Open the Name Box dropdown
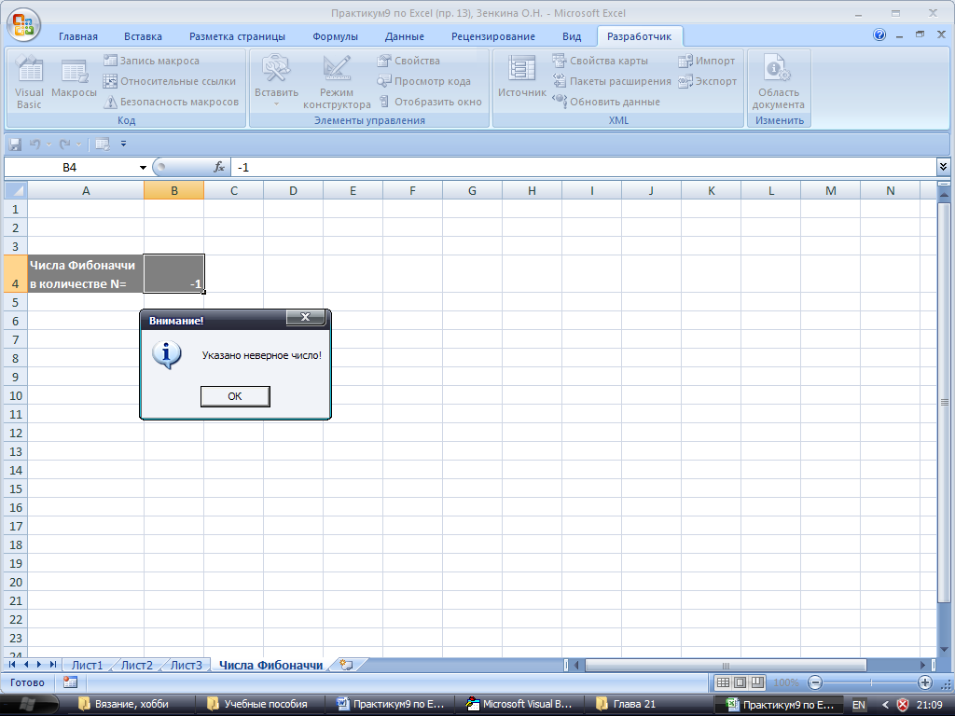This screenshot has width=955, height=716. [143, 168]
